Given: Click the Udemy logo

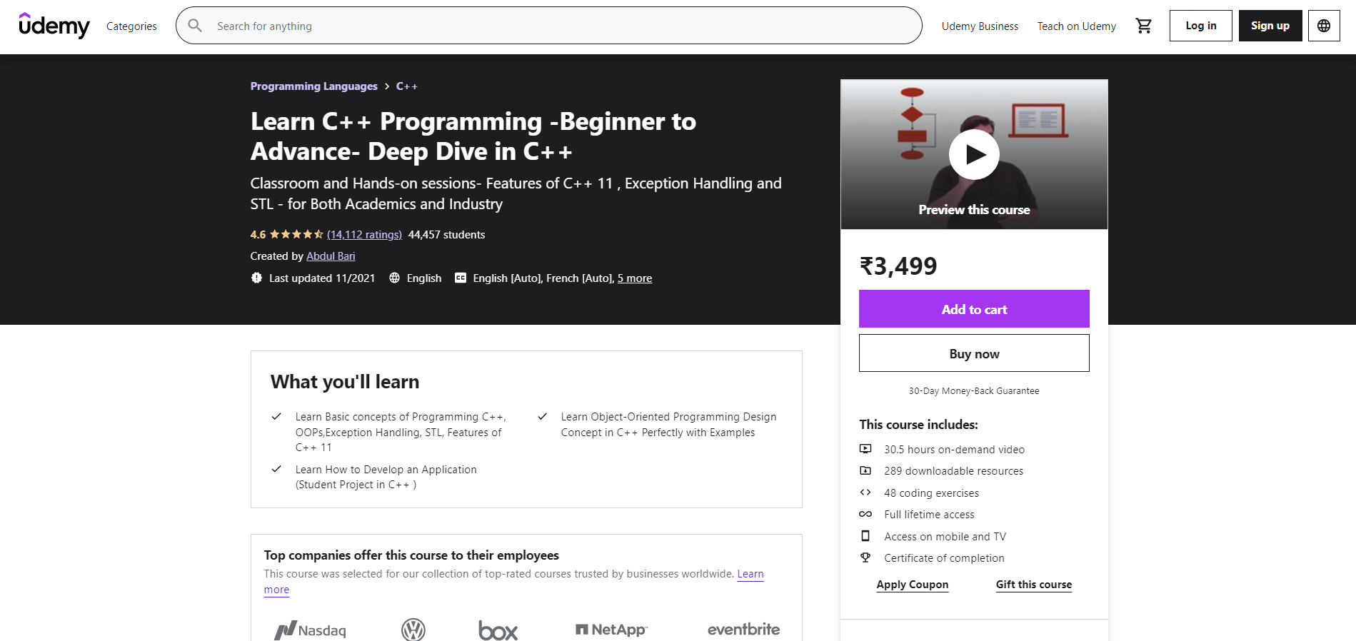Looking at the screenshot, I should pos(54,26).
